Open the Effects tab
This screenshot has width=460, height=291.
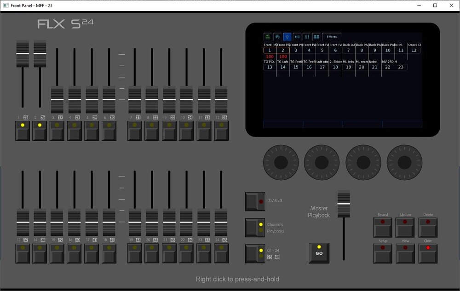click(332, 37)
